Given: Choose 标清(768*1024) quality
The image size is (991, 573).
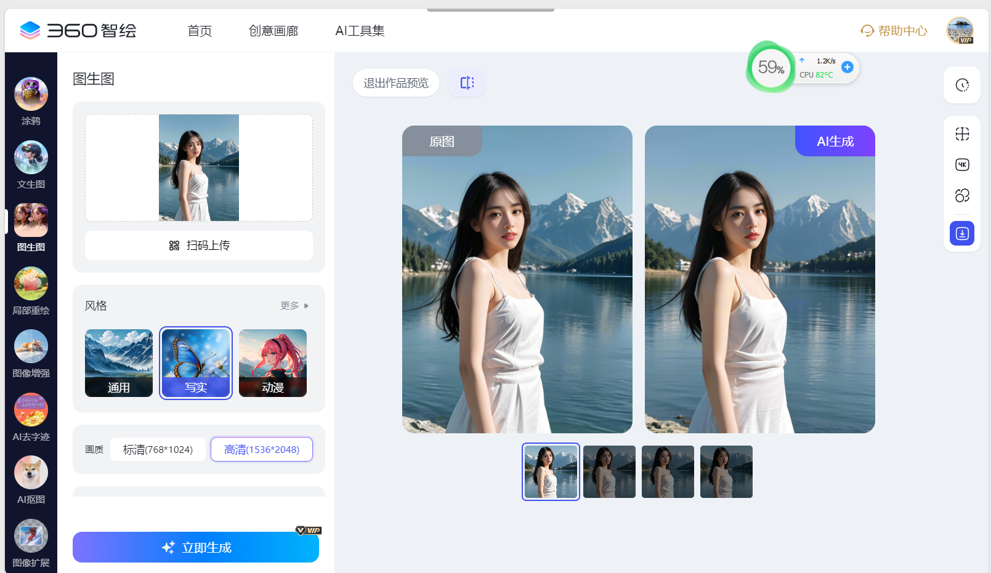Looking at the screenshot, I should point(158,449).
